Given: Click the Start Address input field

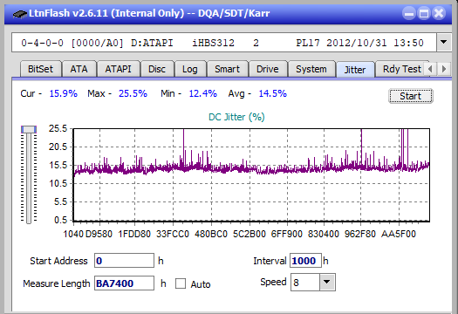Looking at the screenshot, I should pyautogui.click(x=124, y=261).
